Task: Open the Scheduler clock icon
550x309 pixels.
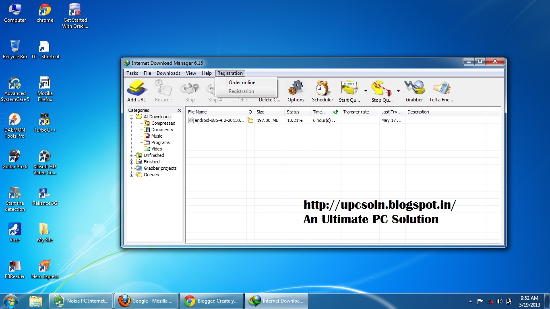Action: pyautogui.click(x=323, y=91)
